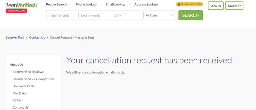Screen dimensions: 256x110
Task: Open the All States dropdown
Action: coord(159,15)
